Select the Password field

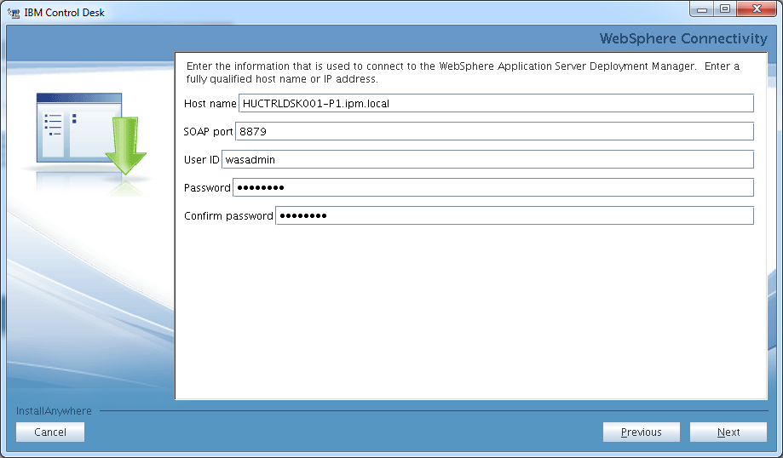pos(492,187)
